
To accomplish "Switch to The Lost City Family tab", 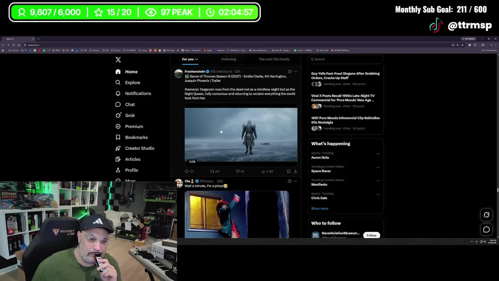I will pyautogui.click(x=274, y=59).
